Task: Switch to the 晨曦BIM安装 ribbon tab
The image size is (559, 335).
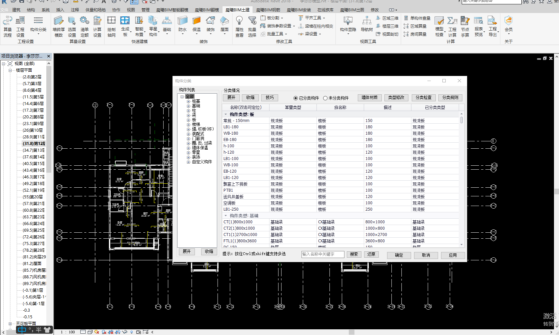Action: click(x=299, y=10)
